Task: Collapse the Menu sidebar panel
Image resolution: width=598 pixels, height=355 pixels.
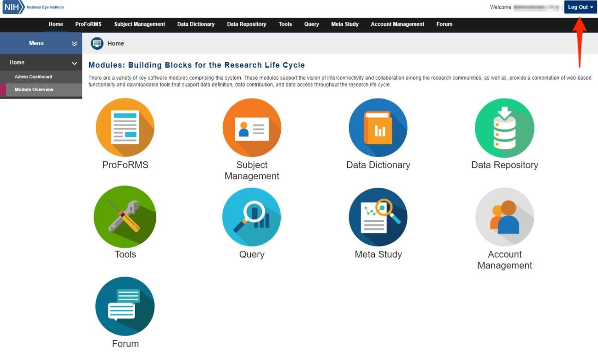Action: point(74,43)
